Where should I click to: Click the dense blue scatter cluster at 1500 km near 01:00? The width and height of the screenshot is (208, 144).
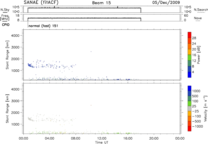click(30, 65)
